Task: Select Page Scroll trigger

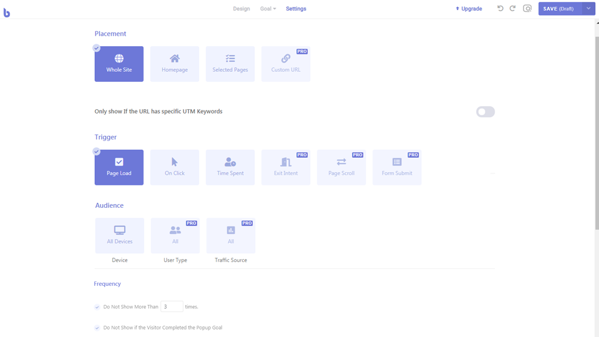Action: pos(341,167)
